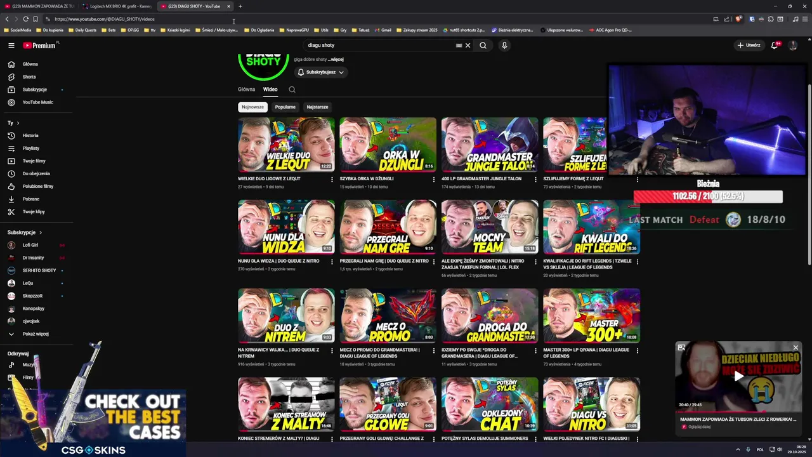Click the search magnifier button
The width and height of the screenshot is (812, 457).
pos(483,45)
